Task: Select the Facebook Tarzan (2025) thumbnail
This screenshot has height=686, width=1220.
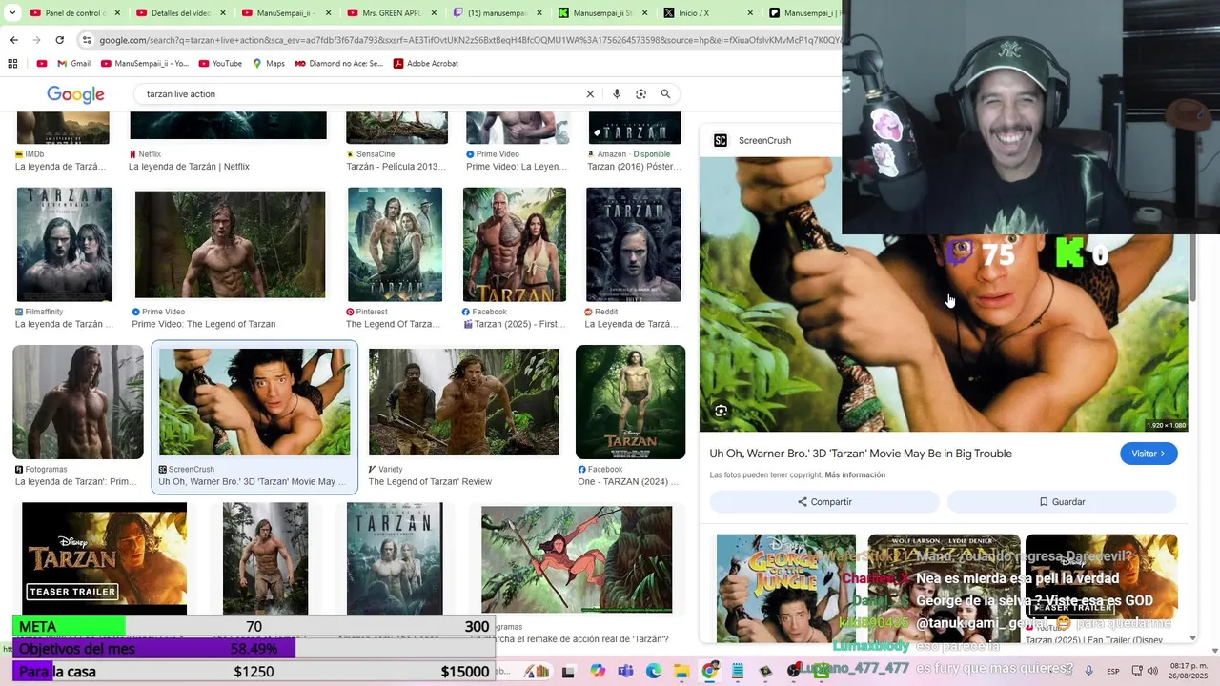Action: point(515,245)
